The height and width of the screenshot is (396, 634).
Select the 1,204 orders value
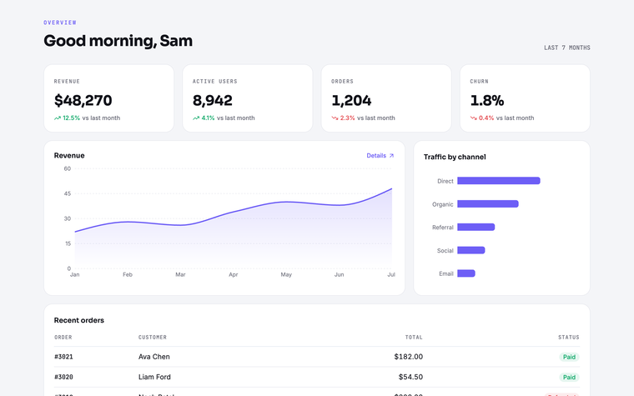[351, 100]
